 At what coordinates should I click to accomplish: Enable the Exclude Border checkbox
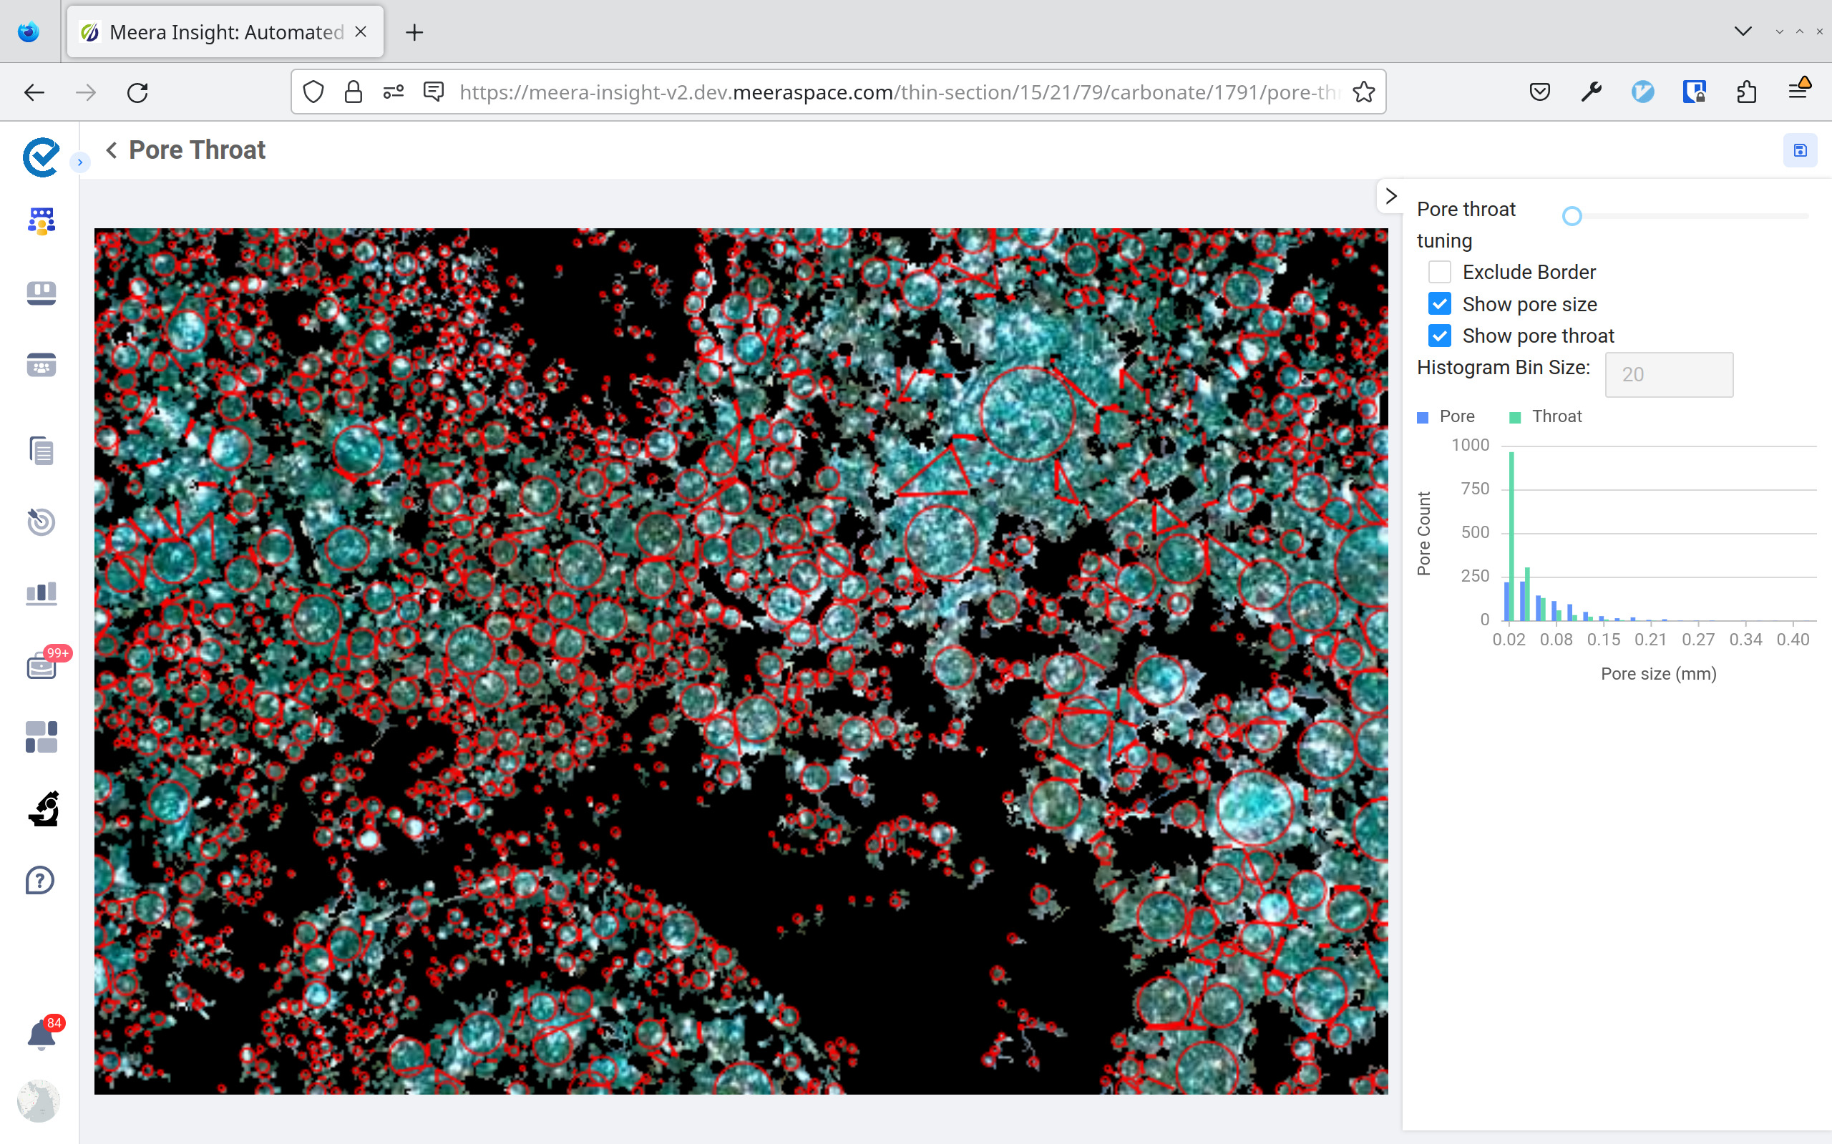1439,272
